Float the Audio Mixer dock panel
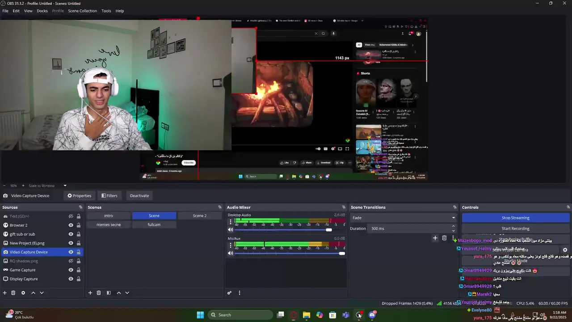Viewport: 572px width, 322px height. click(x=344, y=207)
